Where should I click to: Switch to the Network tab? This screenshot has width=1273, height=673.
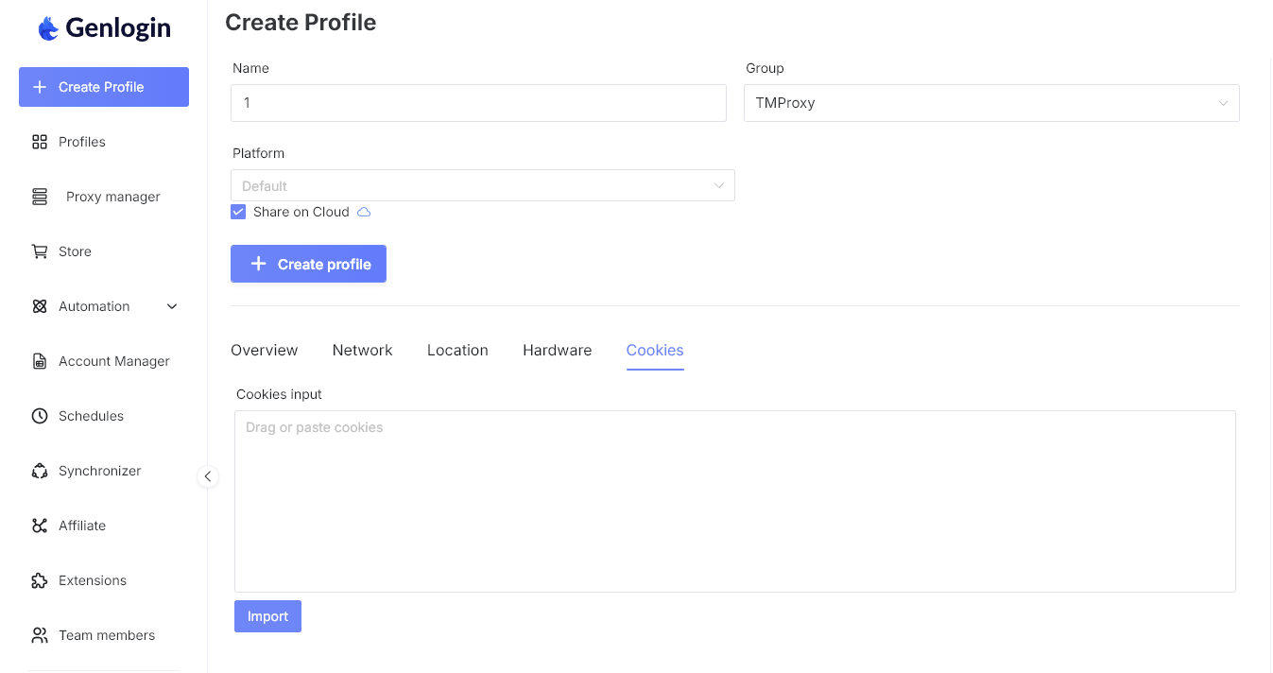pos(362,350)
